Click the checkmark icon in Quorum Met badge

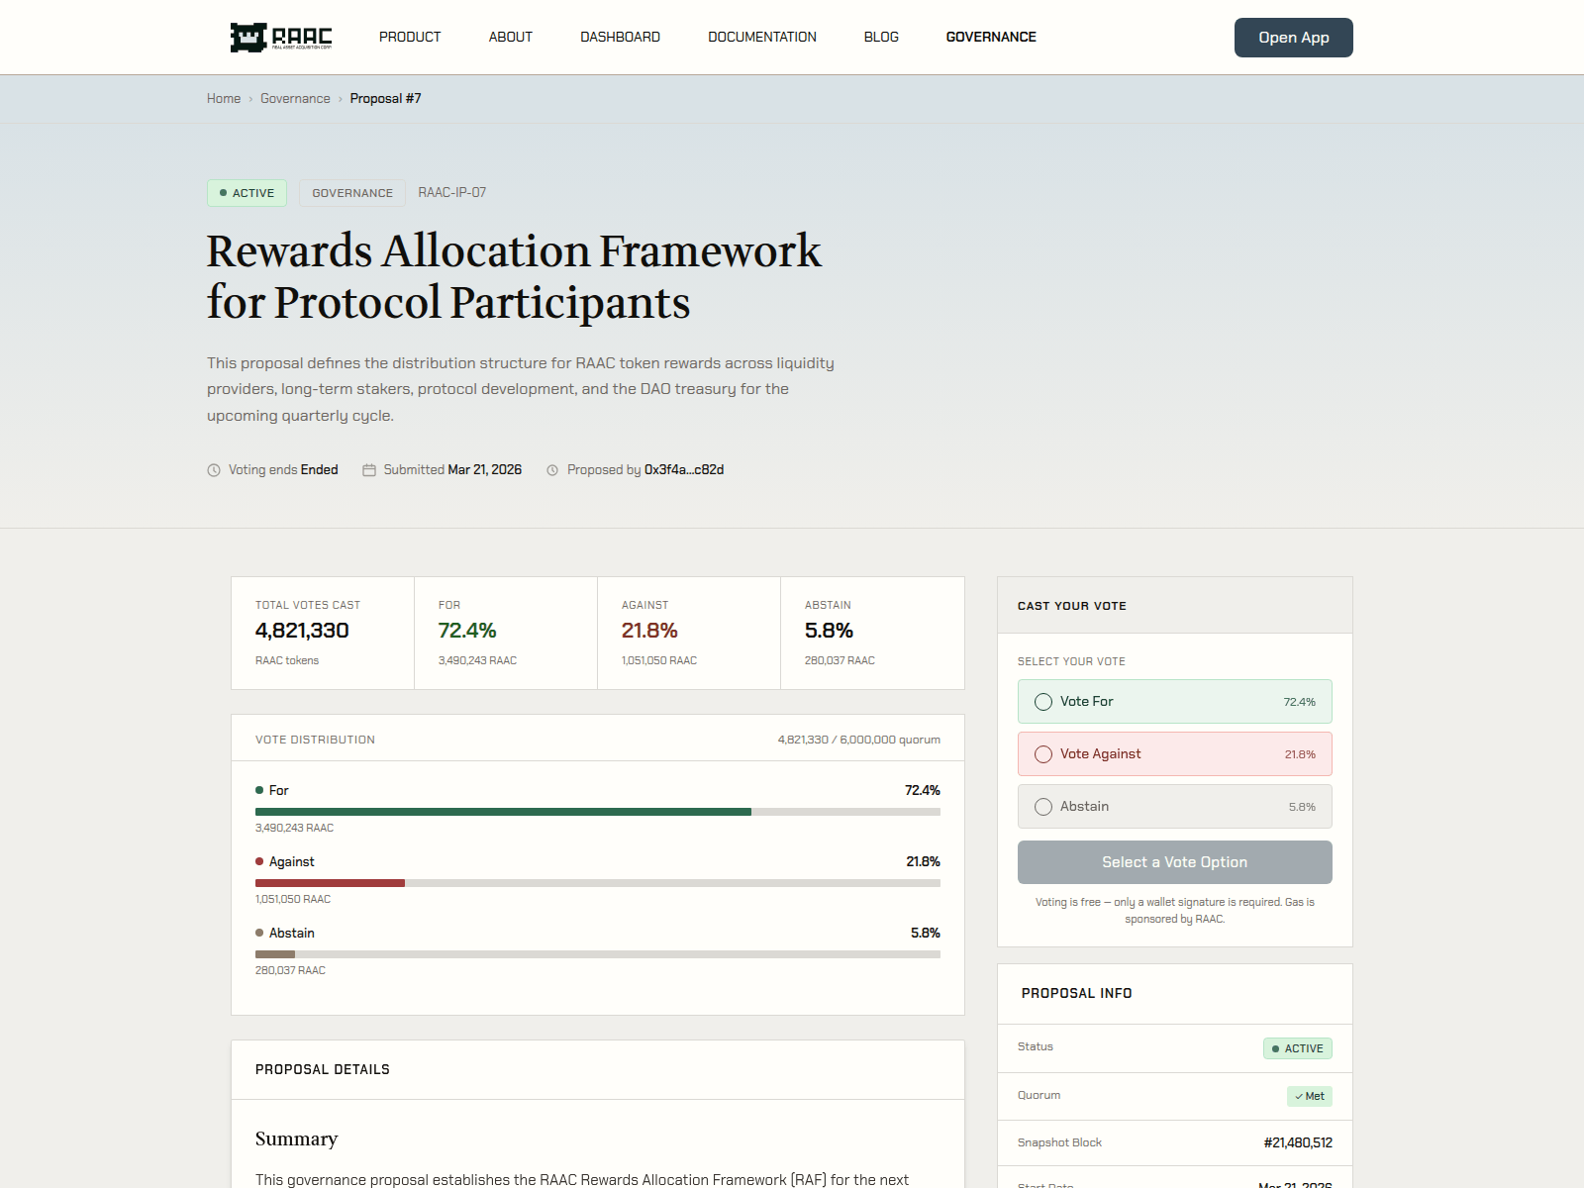1299,1096
